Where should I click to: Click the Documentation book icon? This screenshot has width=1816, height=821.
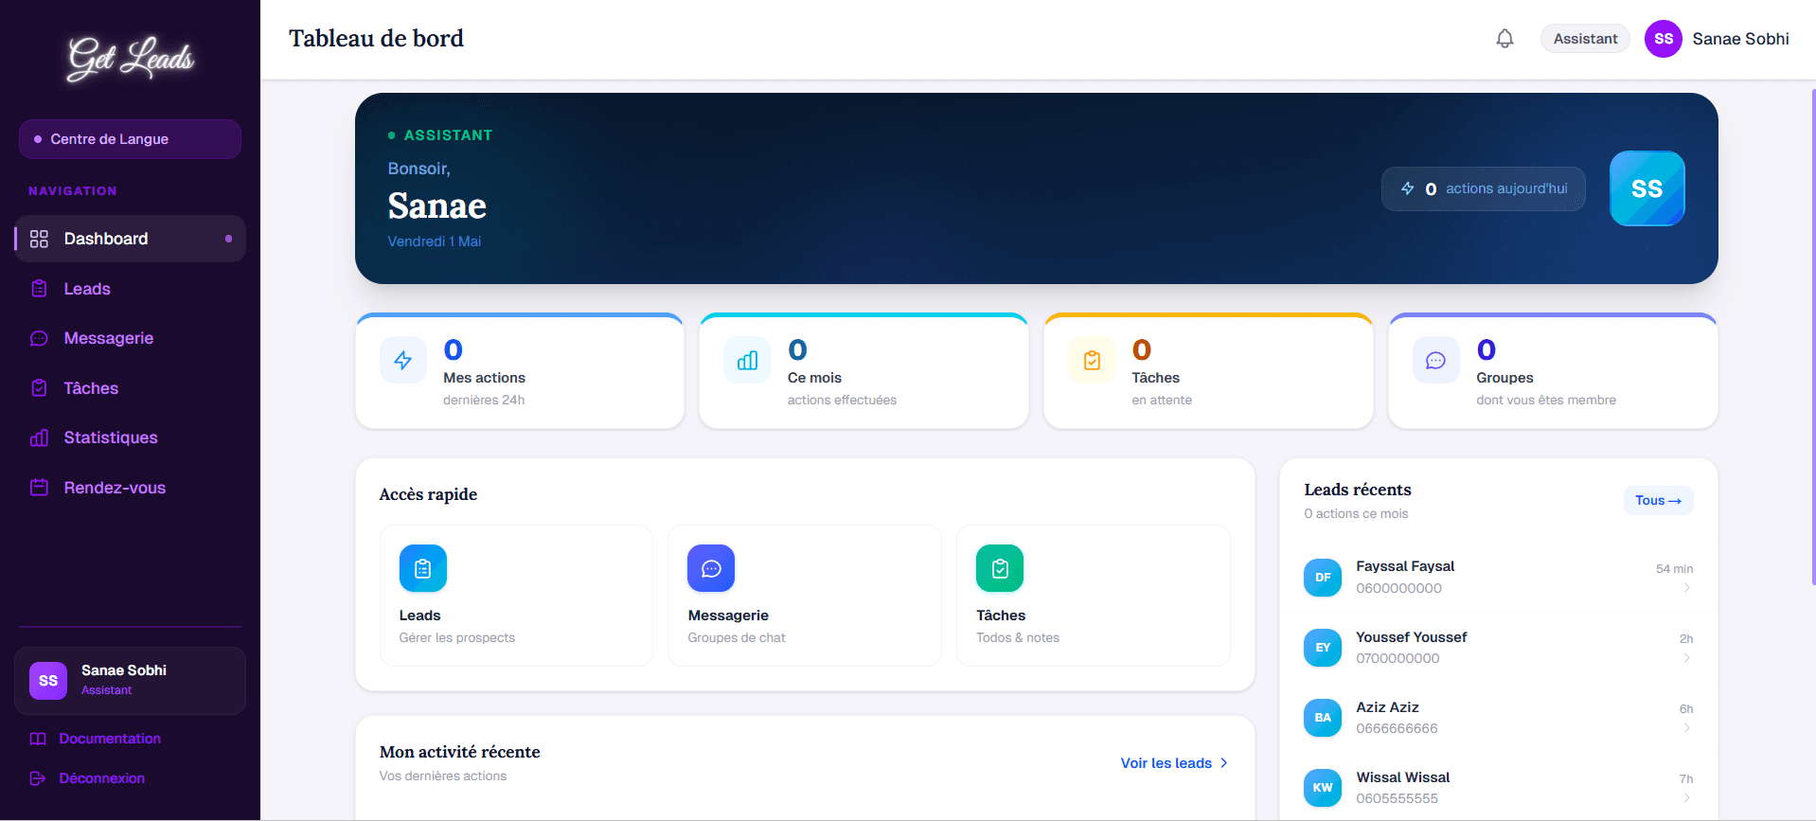[x=38, y=739]
